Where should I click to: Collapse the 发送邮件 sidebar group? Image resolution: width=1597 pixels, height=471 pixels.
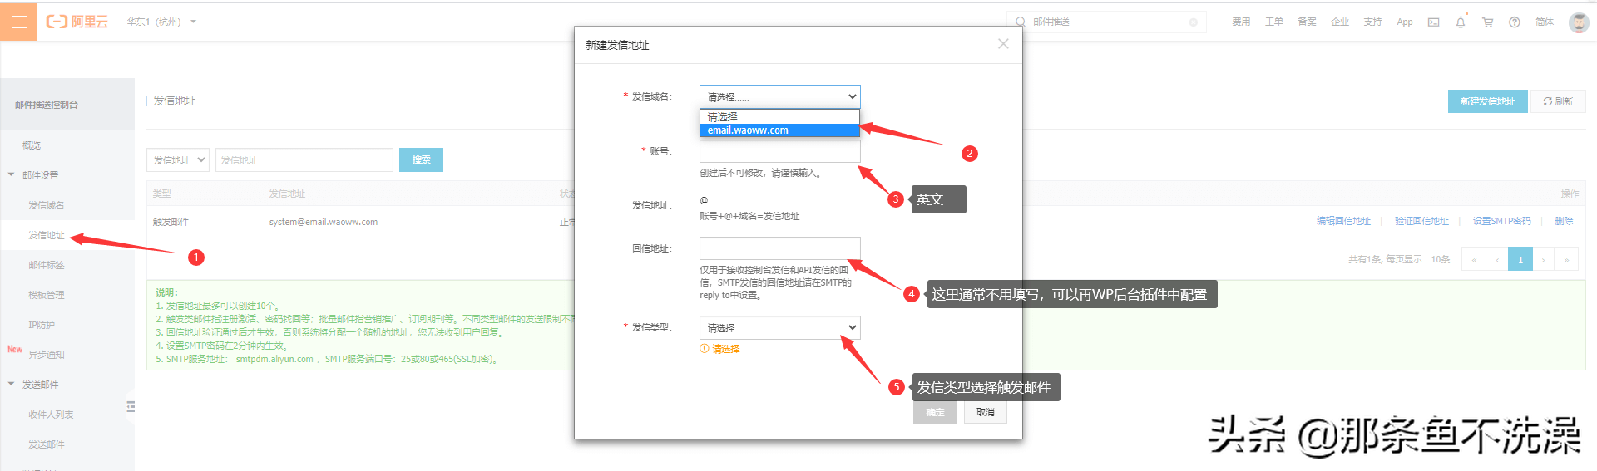point(40,385)
